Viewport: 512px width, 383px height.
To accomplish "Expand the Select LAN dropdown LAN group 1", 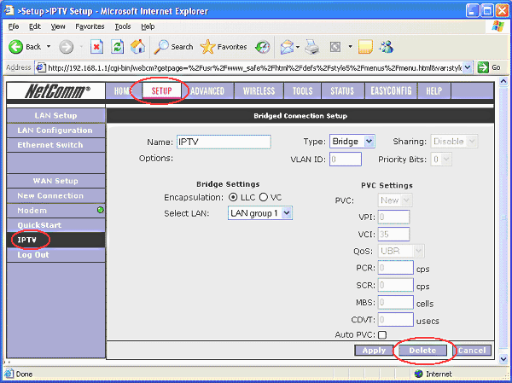I will [x=260, y=213].
